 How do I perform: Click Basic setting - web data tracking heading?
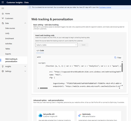(46, 25)
